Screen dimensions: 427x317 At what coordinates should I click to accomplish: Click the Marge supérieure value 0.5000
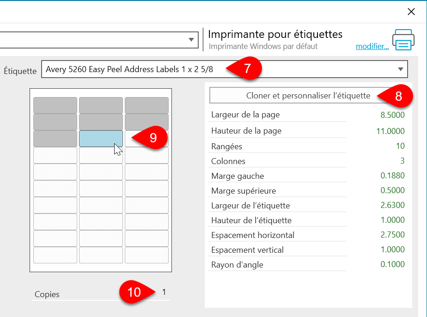pyautogui.click(x=392, y=190)
